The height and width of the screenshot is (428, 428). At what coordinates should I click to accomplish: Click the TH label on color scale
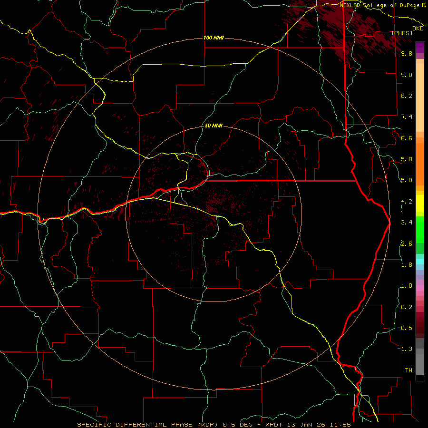point(409,370)
